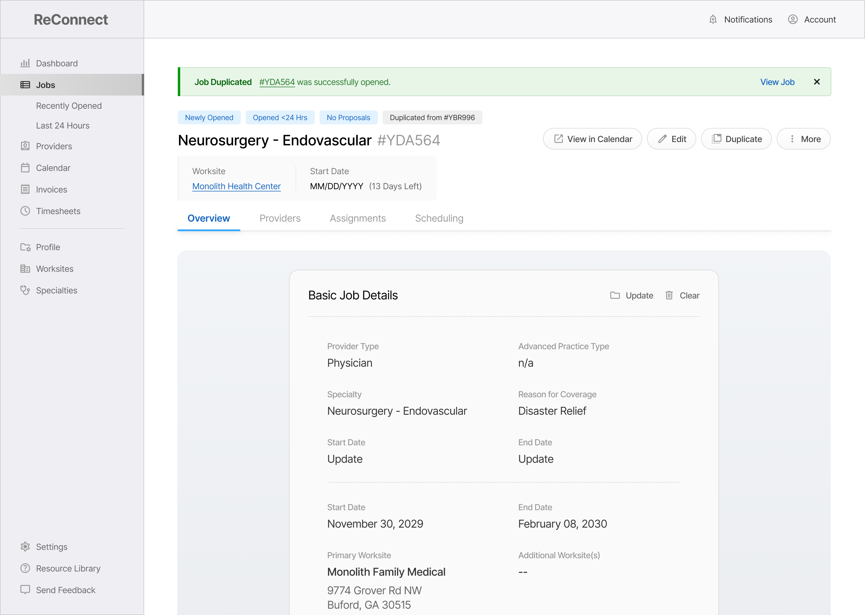Open the More actions menu

pyautogui.click(x=803, y=139)
